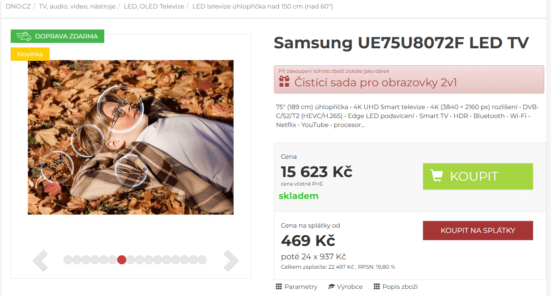Open the Parametry tab
This screenshot has height=296, width=551.
[301, 287]
